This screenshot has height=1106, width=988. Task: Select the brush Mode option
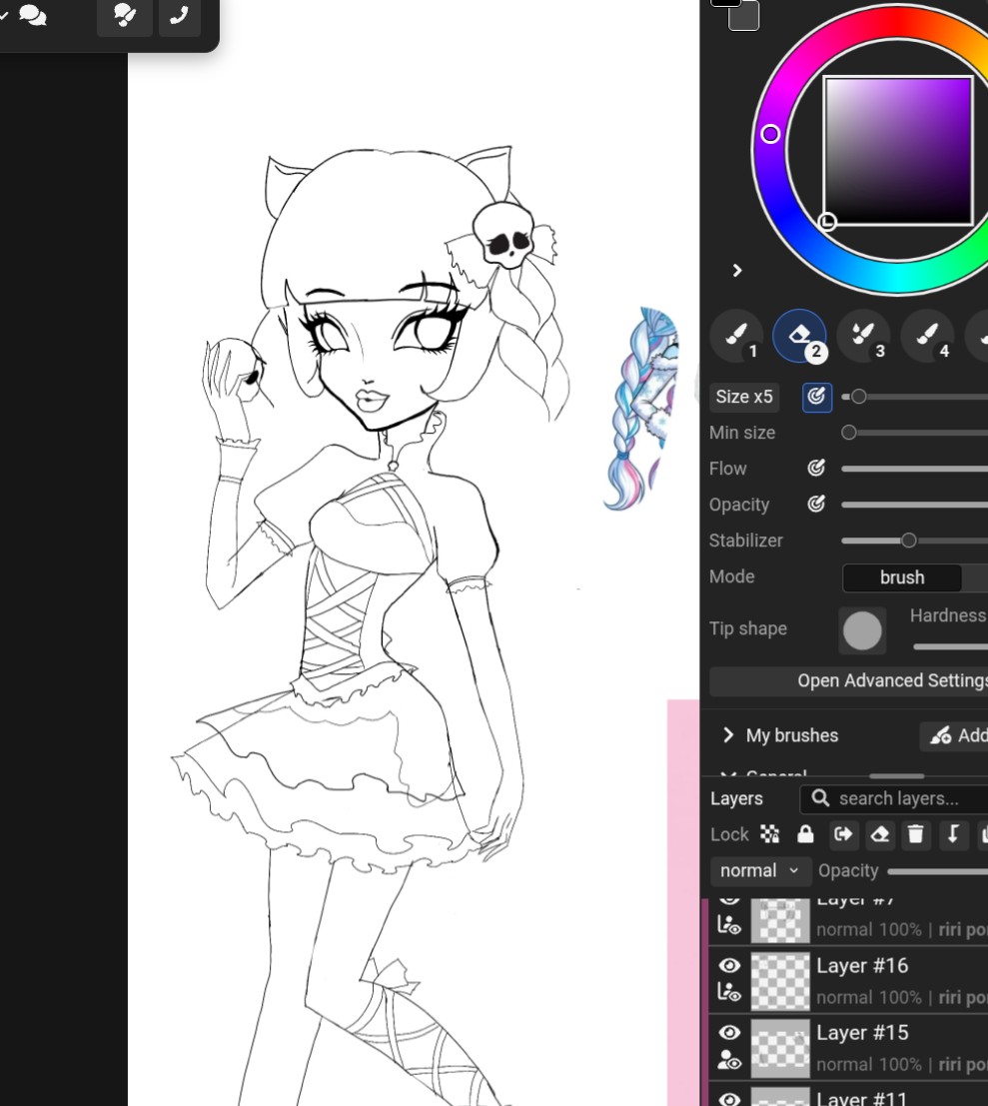902,577
